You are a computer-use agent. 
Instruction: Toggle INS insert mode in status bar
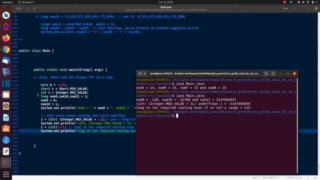(315, 178)
